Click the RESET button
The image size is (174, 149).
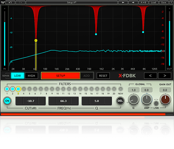pos(103,76)
